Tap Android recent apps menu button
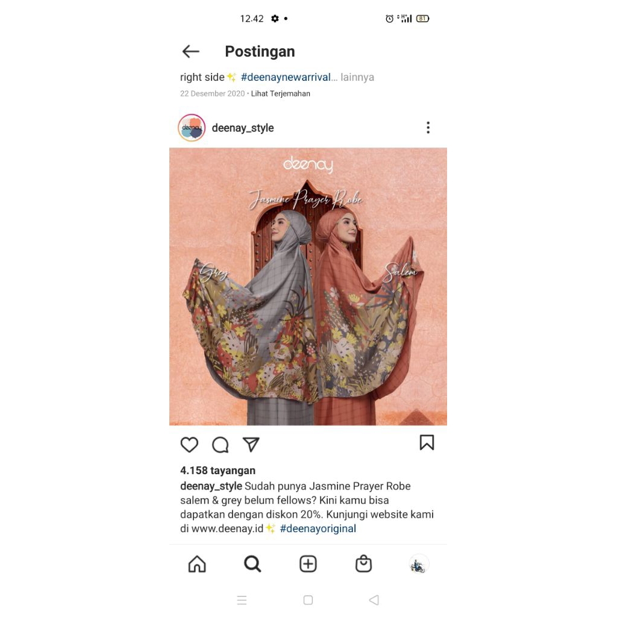 (242, 600)
